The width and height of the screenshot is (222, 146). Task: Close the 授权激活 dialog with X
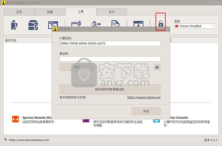(166, 29)
